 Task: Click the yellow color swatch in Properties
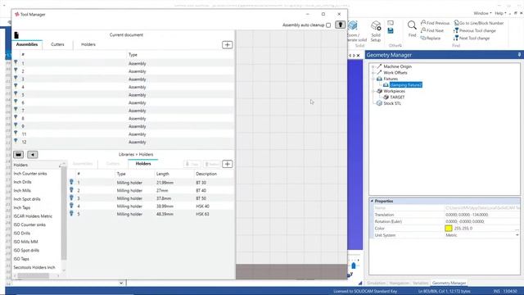point(449,229)
